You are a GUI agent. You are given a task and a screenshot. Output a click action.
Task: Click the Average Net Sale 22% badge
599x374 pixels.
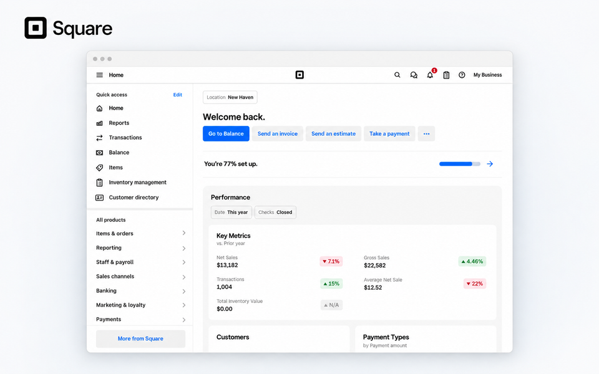tap(474, 284)
